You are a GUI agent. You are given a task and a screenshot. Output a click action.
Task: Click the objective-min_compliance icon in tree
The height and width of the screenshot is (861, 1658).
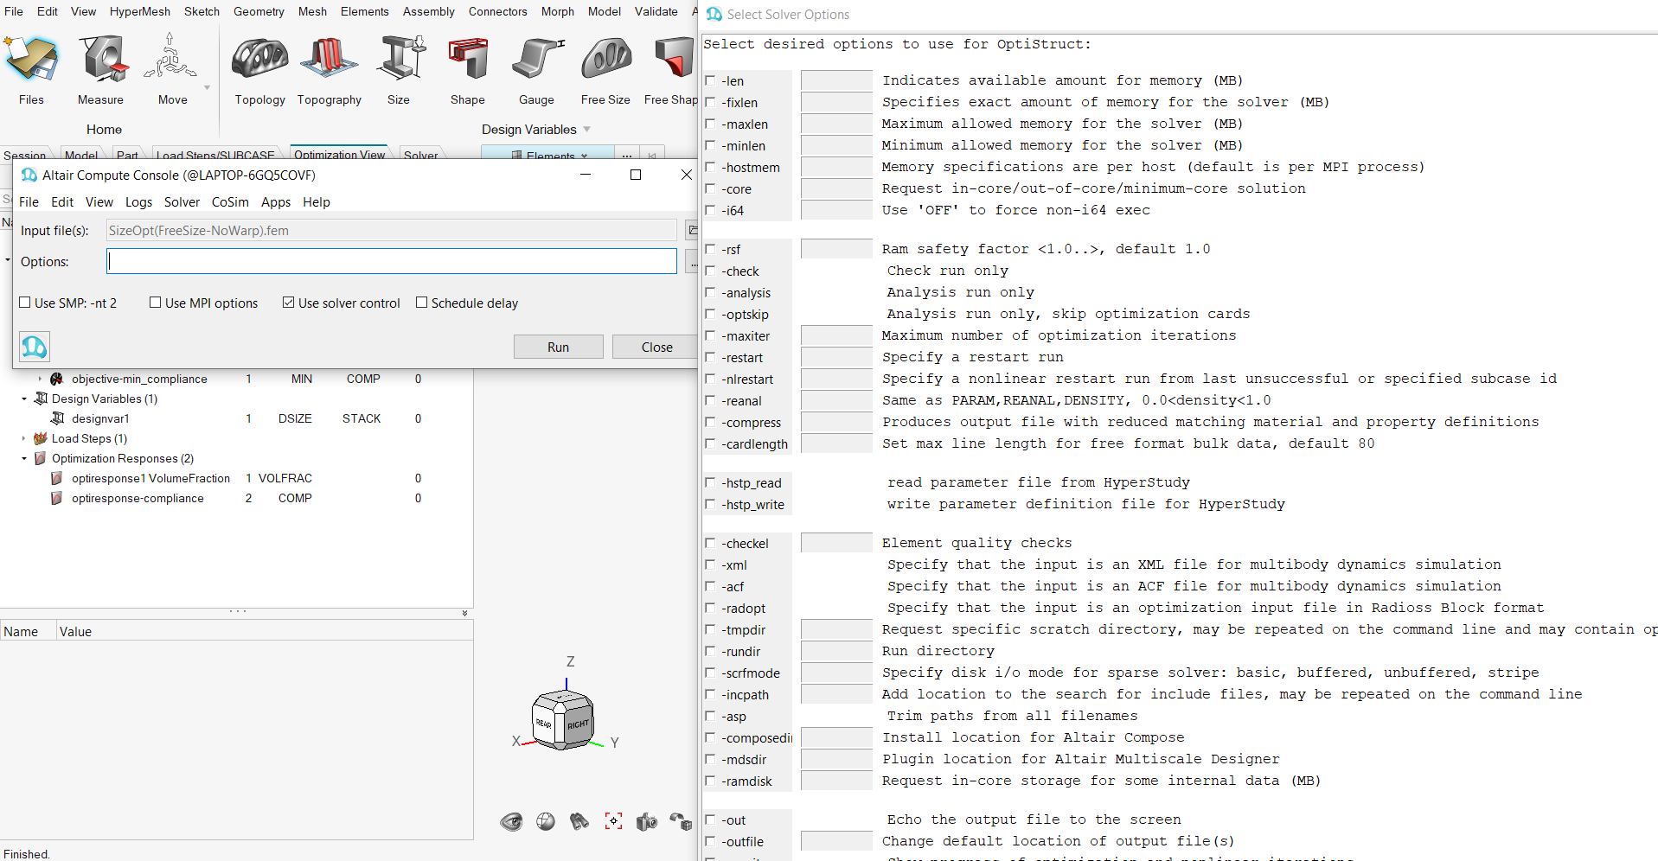click(57, 379)
